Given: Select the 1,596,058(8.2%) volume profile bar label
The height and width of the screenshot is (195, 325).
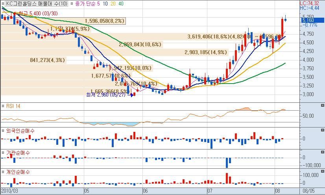Looking at the screenshot, I should (105, 21).
